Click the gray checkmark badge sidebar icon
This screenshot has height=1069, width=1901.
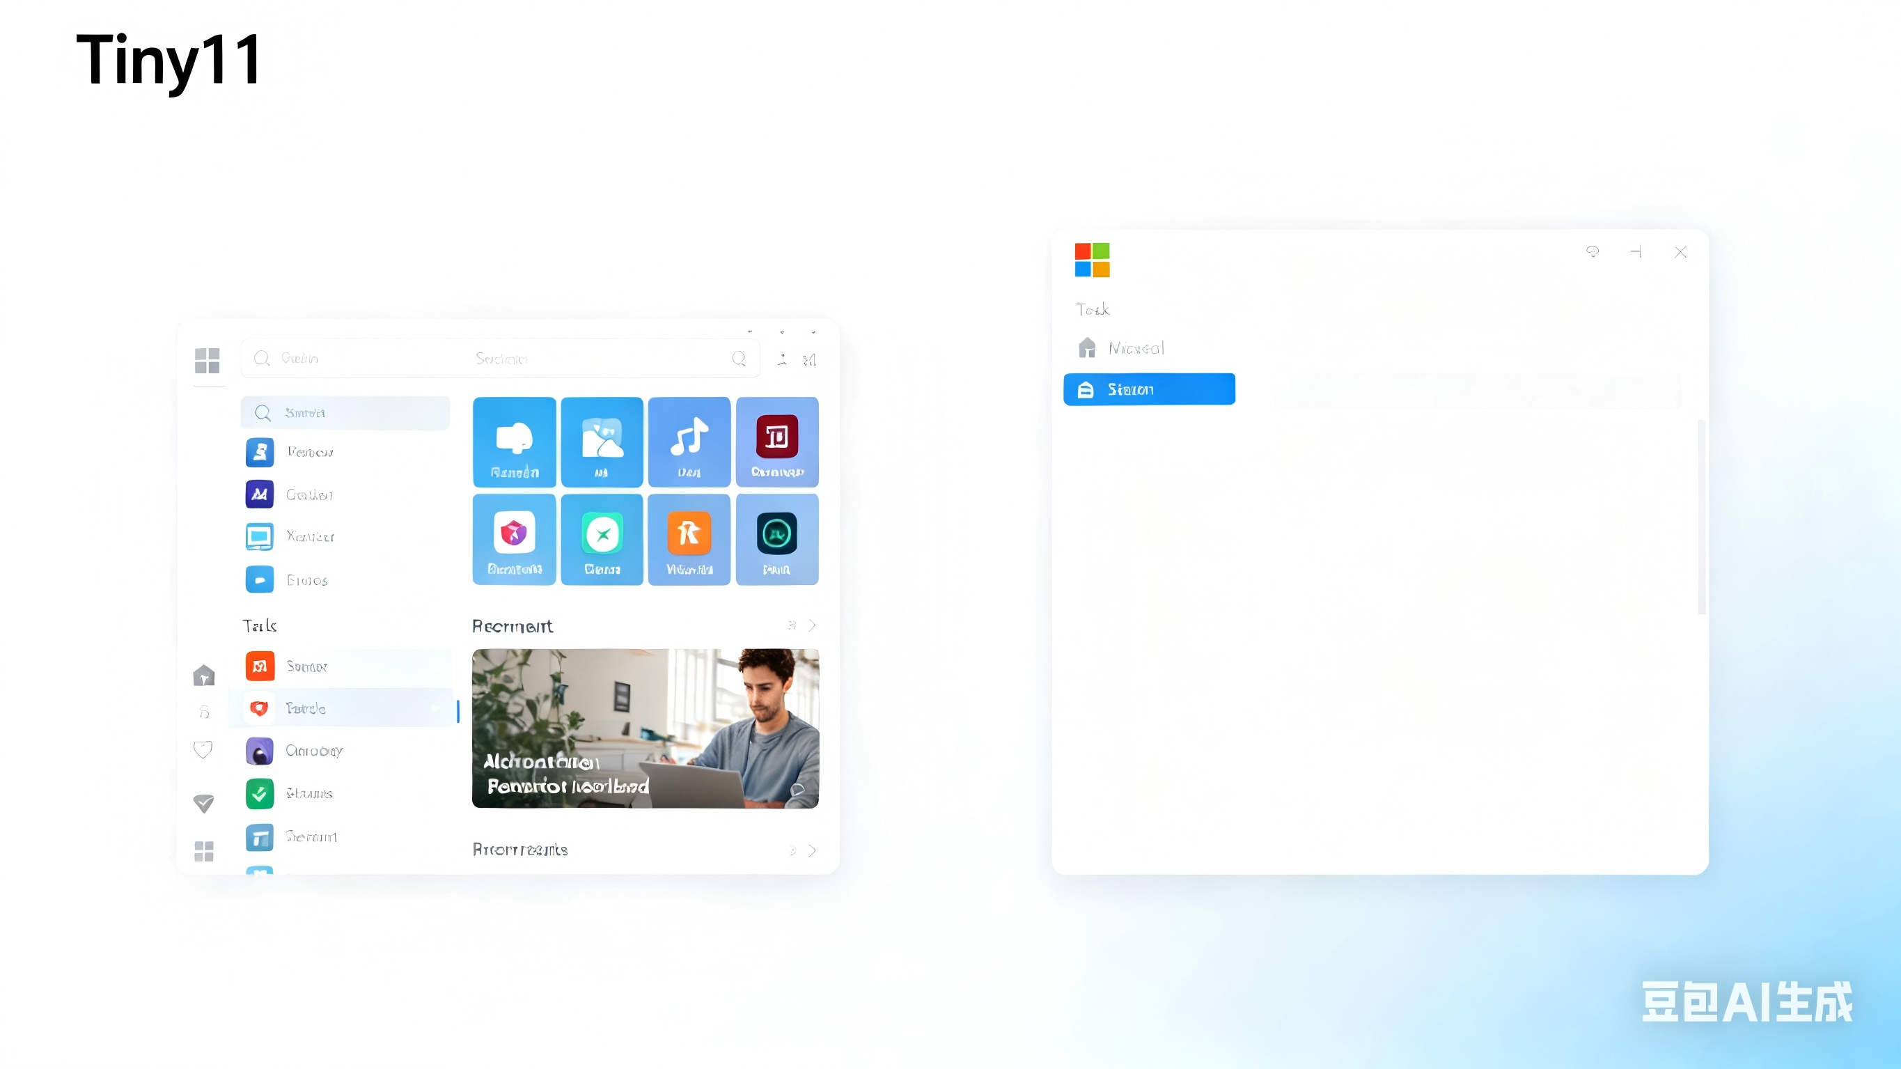coord(203,803)
